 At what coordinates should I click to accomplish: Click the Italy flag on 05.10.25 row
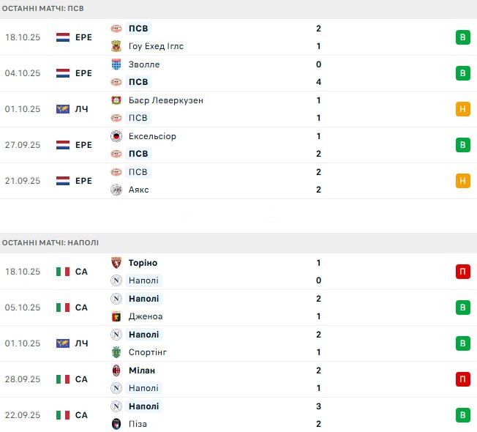pyautogui.click(x=63, y=308)
